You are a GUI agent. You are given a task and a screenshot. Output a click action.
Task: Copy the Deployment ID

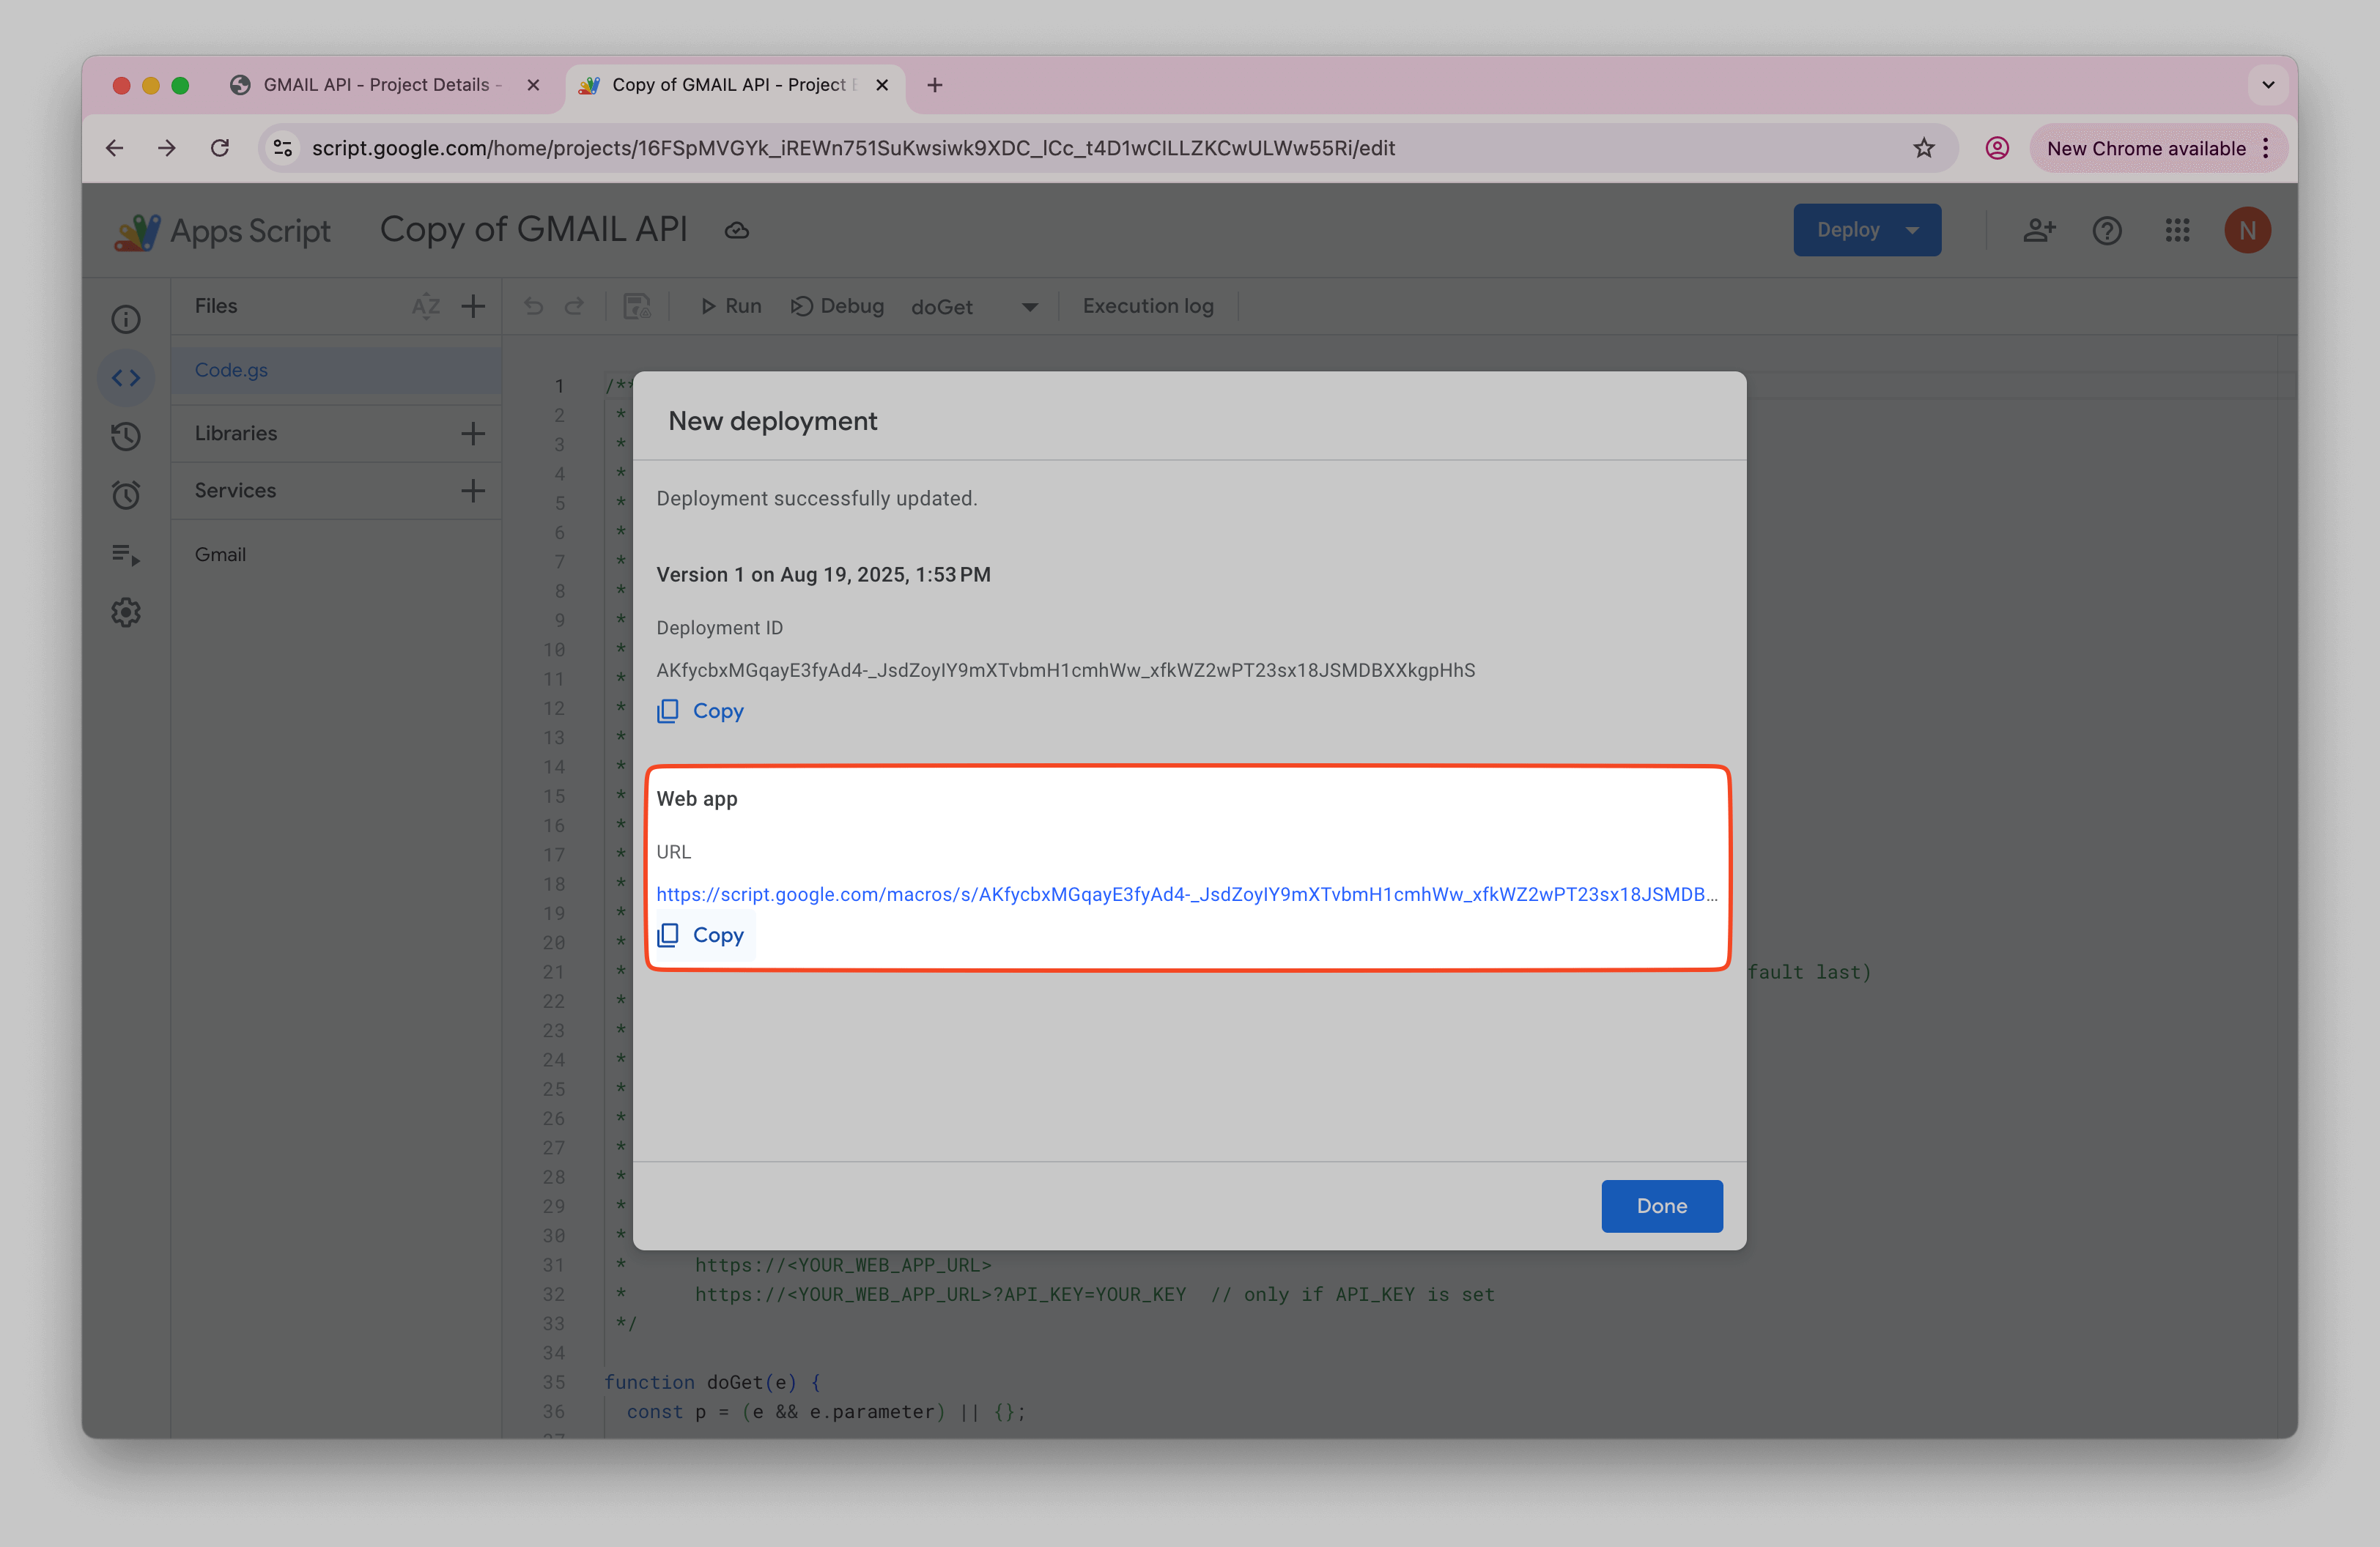(700, 711)
